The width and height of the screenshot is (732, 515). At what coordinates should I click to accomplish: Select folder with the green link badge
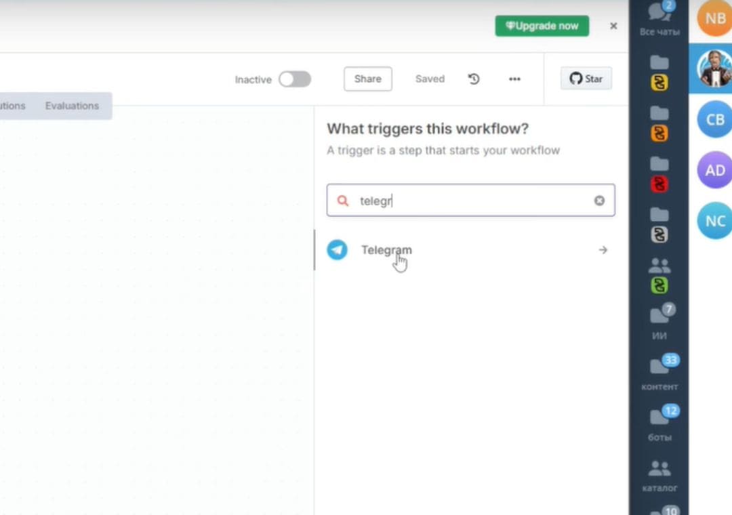click(x=659, y=275)
